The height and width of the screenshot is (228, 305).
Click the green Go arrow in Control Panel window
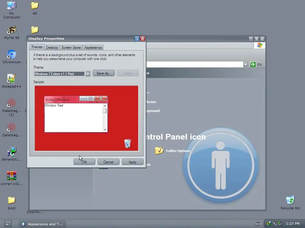click(253, 64)
